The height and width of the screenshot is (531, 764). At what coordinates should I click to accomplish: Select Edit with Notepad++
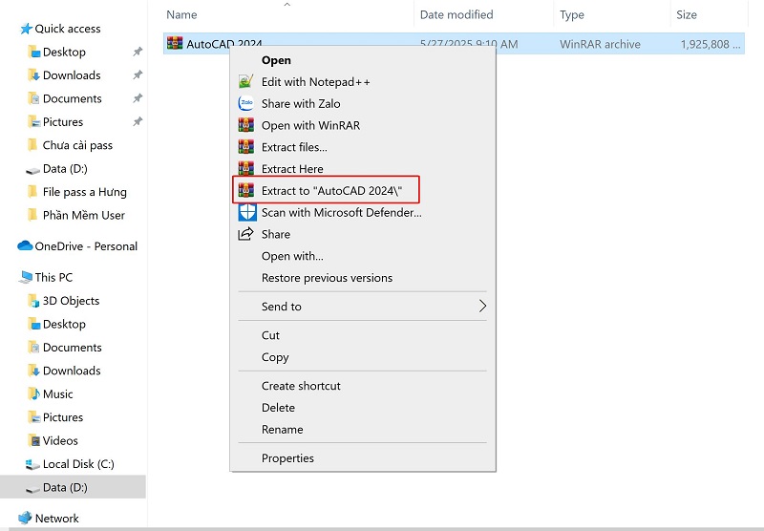pos(315,81)
